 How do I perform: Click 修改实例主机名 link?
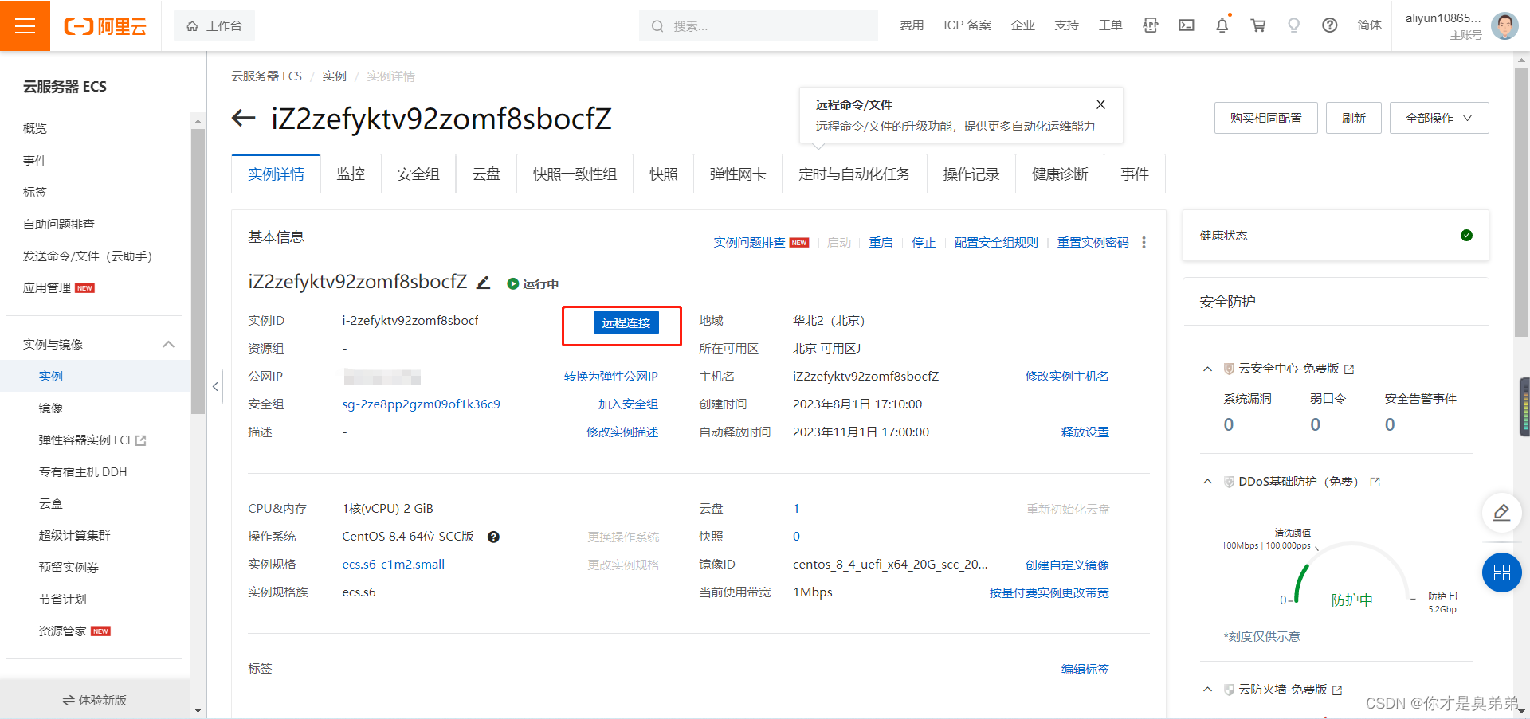[x=1067, y=377]
